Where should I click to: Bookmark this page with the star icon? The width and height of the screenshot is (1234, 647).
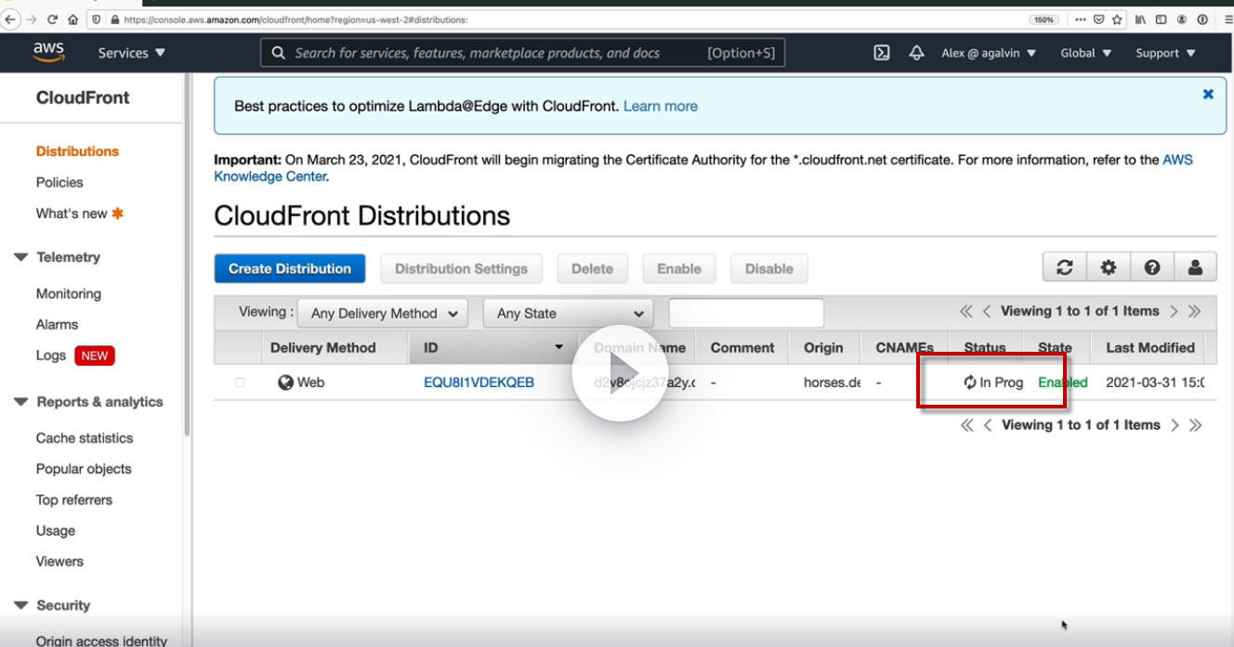click(1117, 19)
